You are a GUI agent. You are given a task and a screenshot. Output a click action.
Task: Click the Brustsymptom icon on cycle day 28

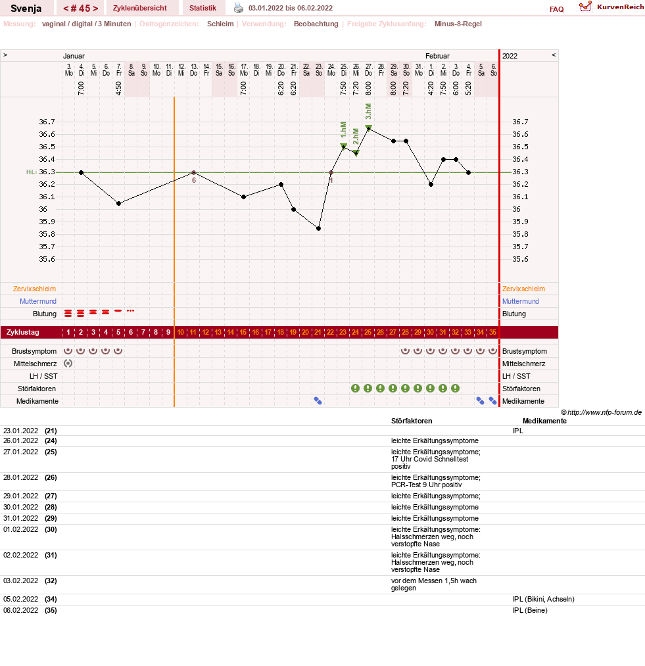point(406,351)
